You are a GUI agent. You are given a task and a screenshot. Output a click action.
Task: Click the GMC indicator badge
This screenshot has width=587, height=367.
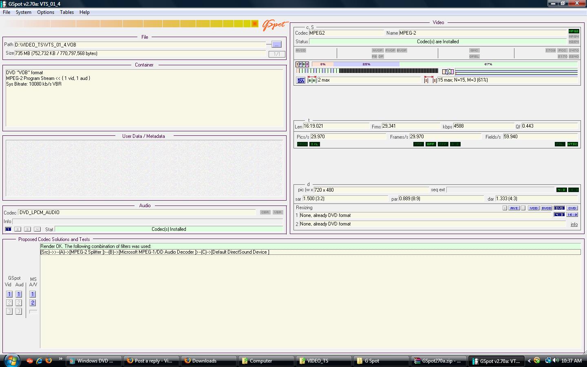[474, 50]
